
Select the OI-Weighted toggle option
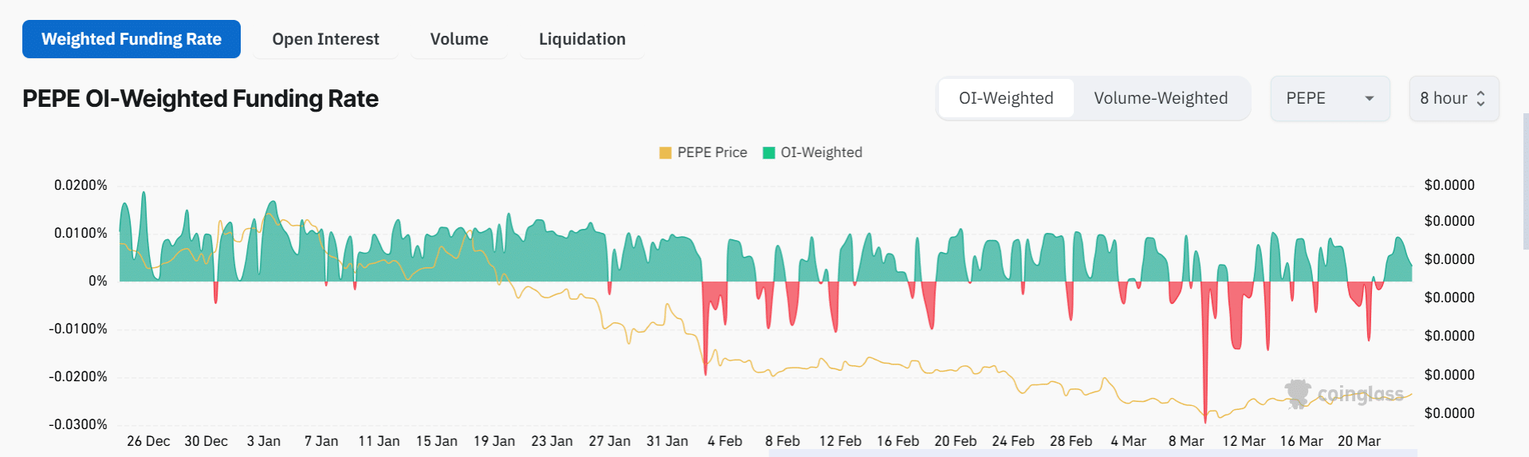1006,98
